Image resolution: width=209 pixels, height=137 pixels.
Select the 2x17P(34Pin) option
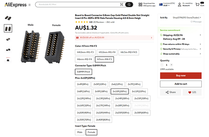point(103,105)
